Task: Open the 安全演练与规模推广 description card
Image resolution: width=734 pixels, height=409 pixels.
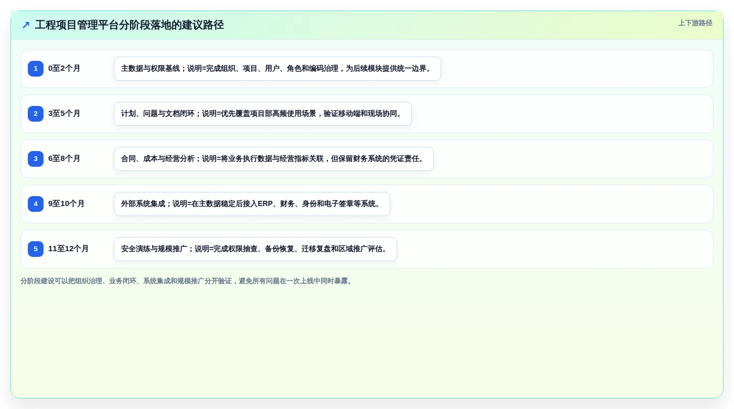Action: pos(256,249)
